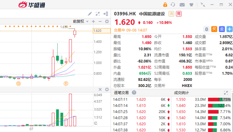Open the mail messages icon
Screen dimensions: 233x132
pyautogui.click(x=182, y=5)
